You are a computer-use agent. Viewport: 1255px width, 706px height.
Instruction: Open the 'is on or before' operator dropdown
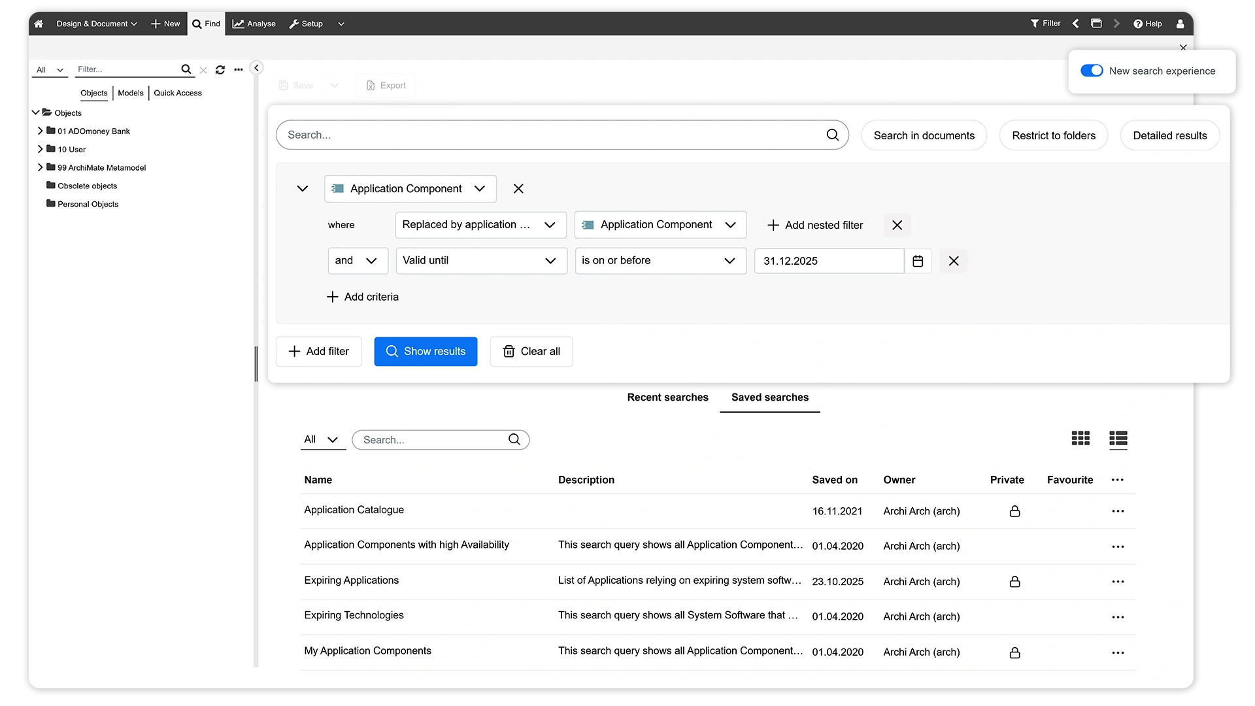(x=660, y=261)
